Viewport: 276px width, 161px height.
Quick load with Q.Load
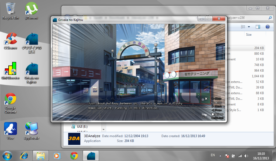point(218,118)
